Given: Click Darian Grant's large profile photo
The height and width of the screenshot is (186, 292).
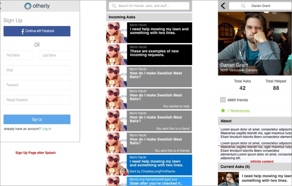Looking at the screenshot, I should [255, 44].
